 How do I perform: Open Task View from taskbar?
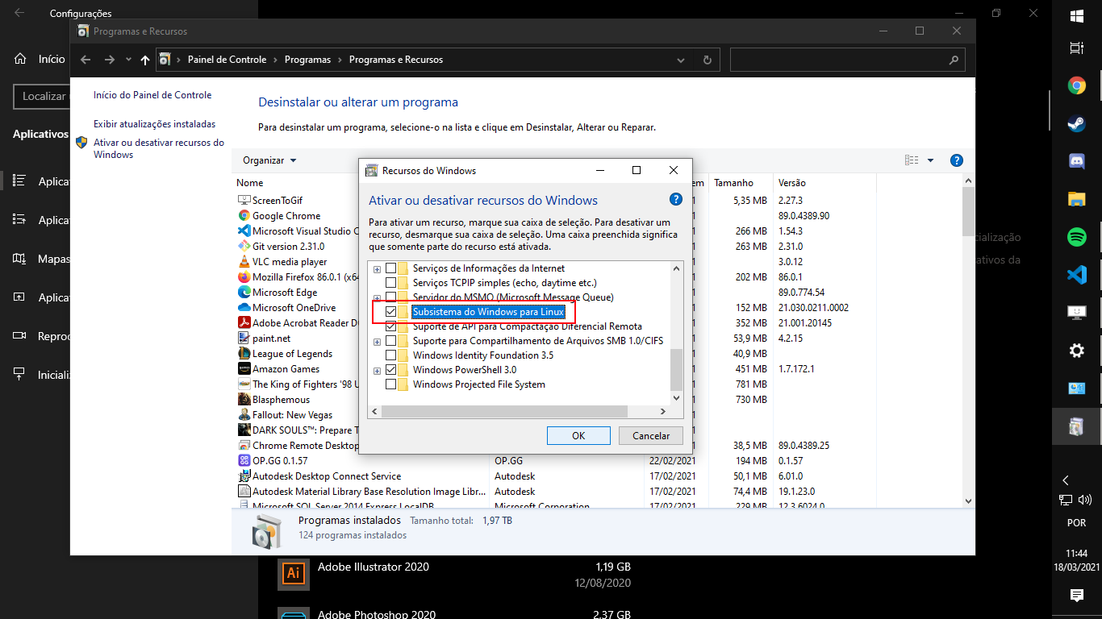click(1076, 48)
